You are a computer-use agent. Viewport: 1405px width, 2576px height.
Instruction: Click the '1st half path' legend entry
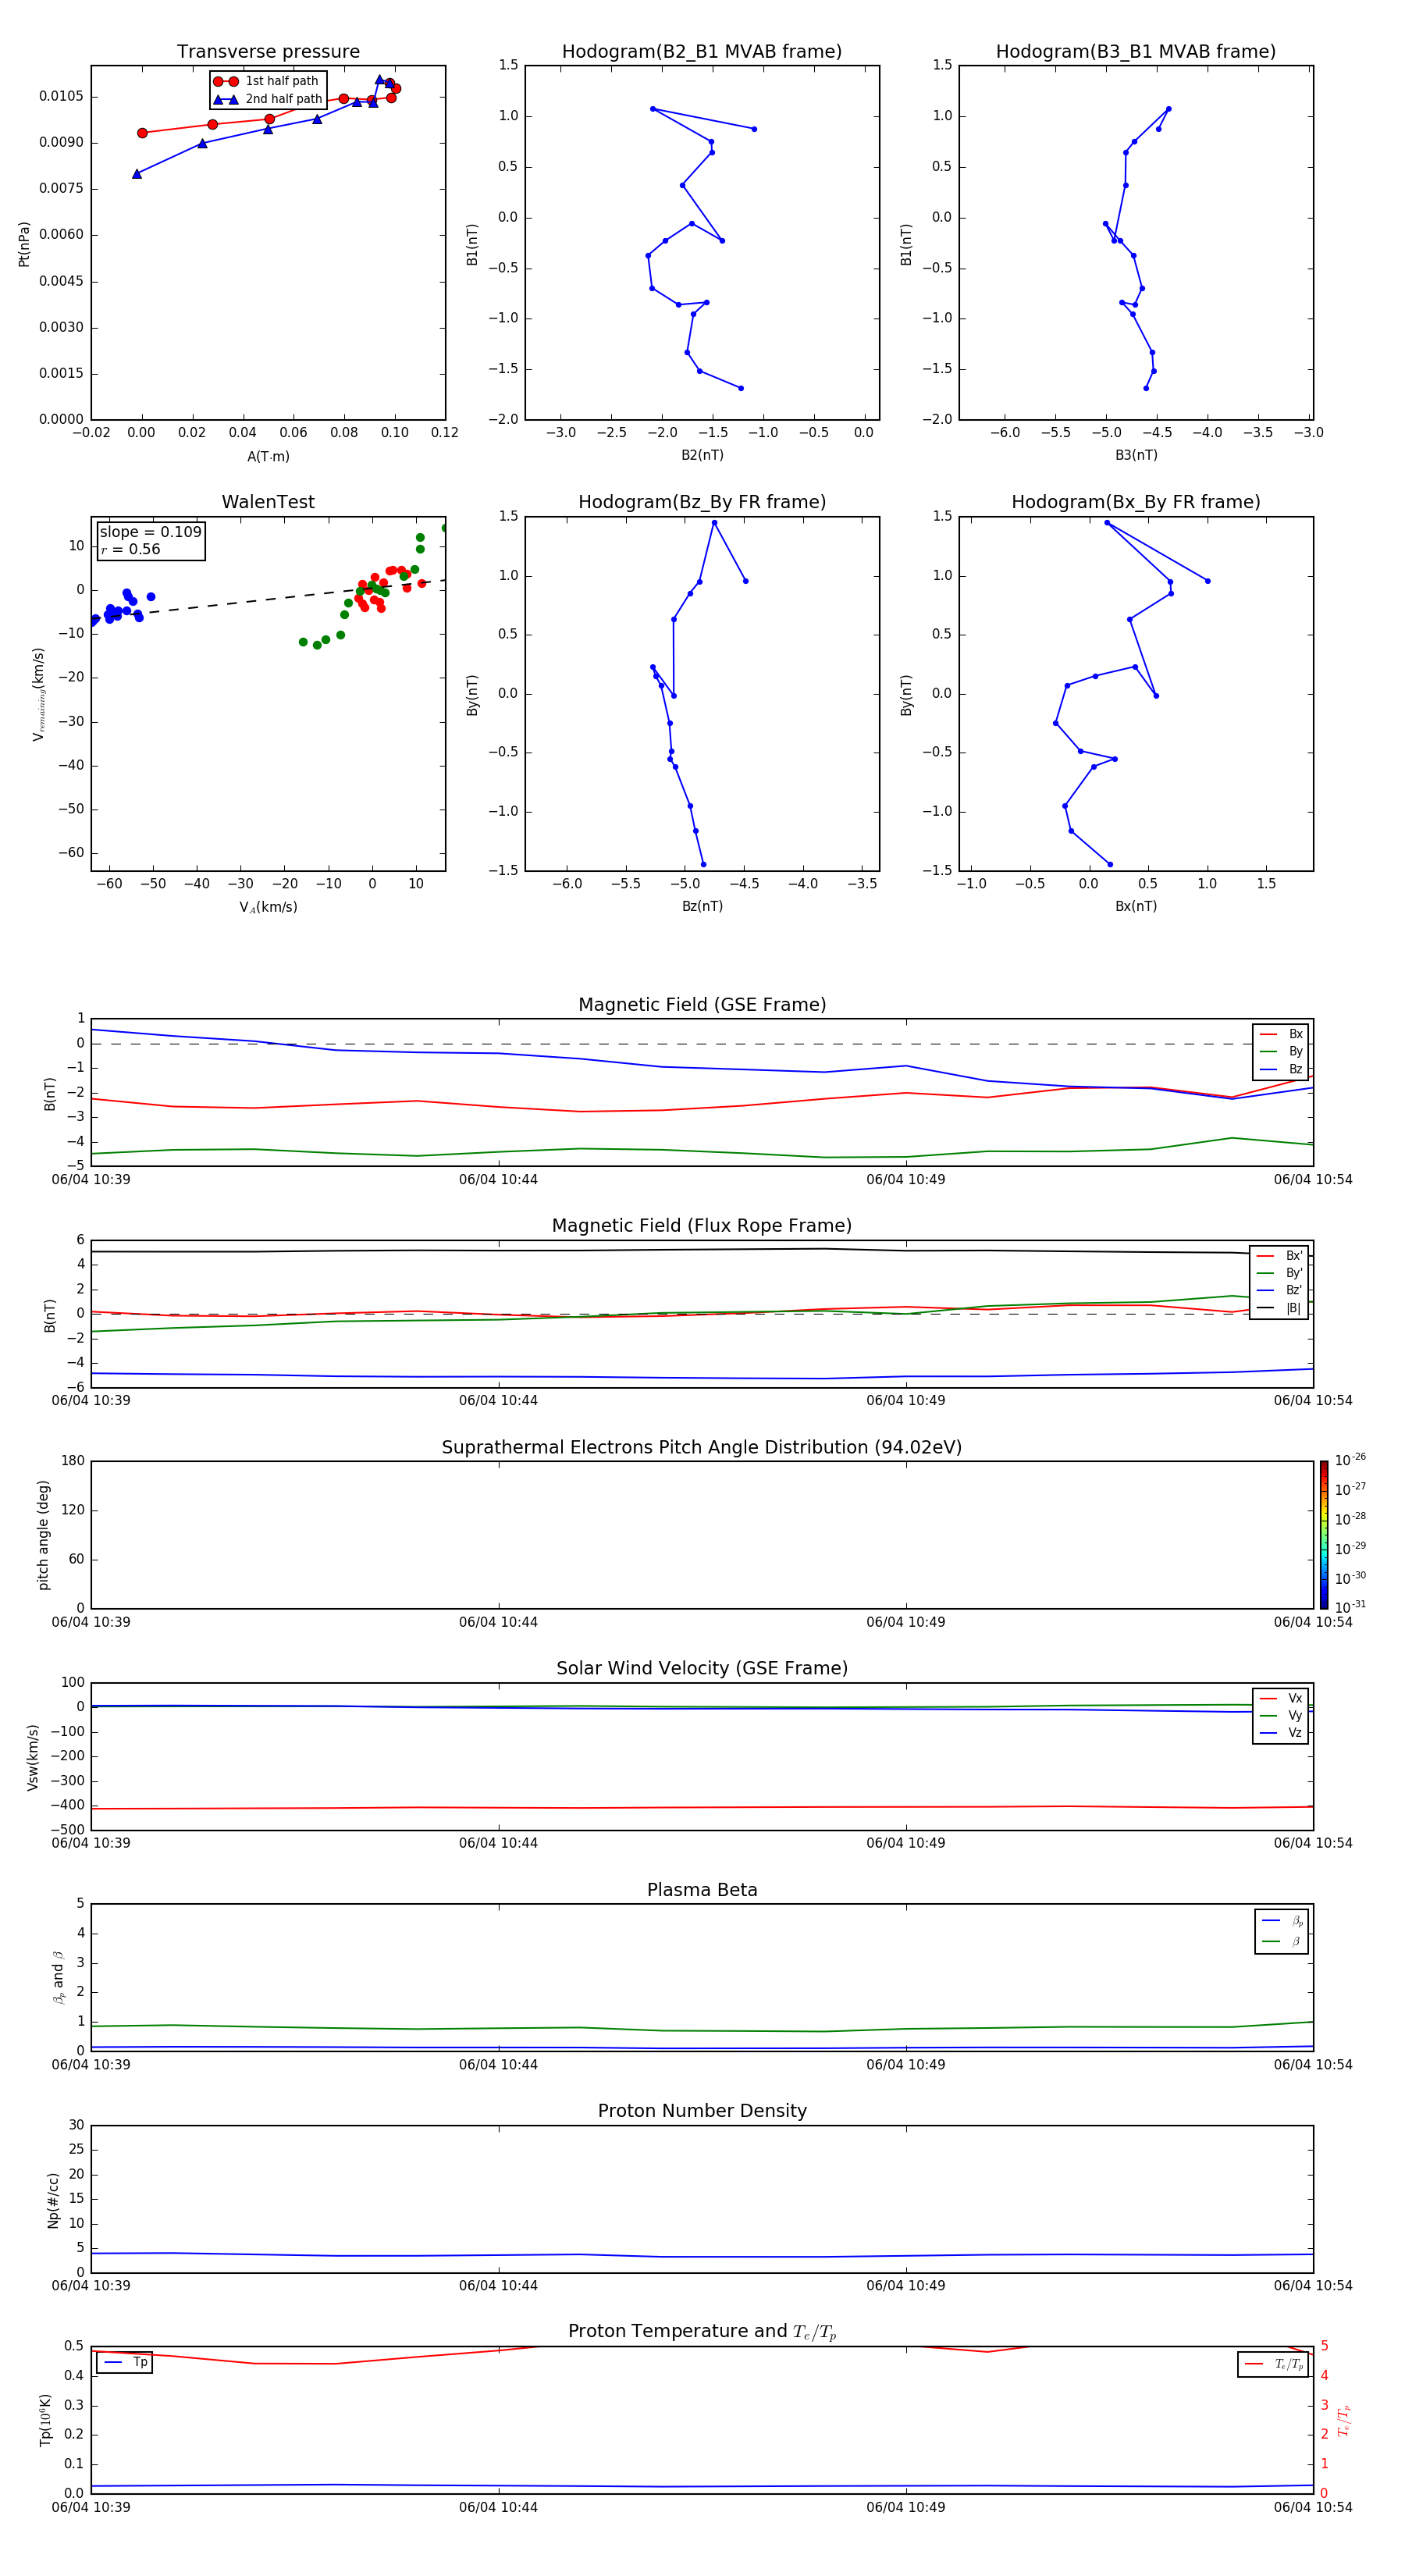[267, 81]
